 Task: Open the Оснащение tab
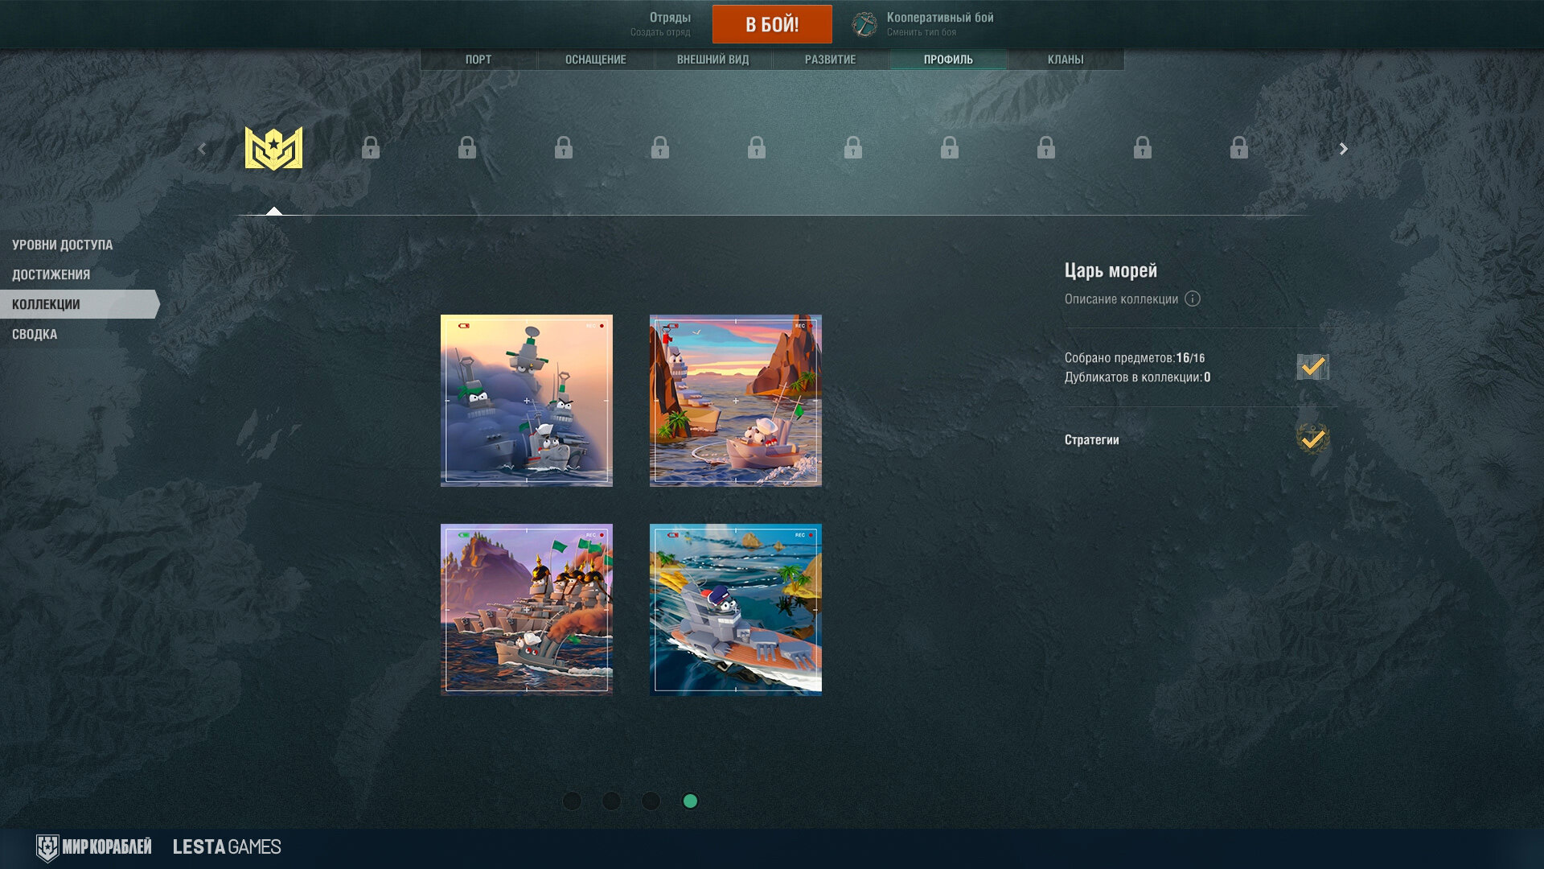596,60
